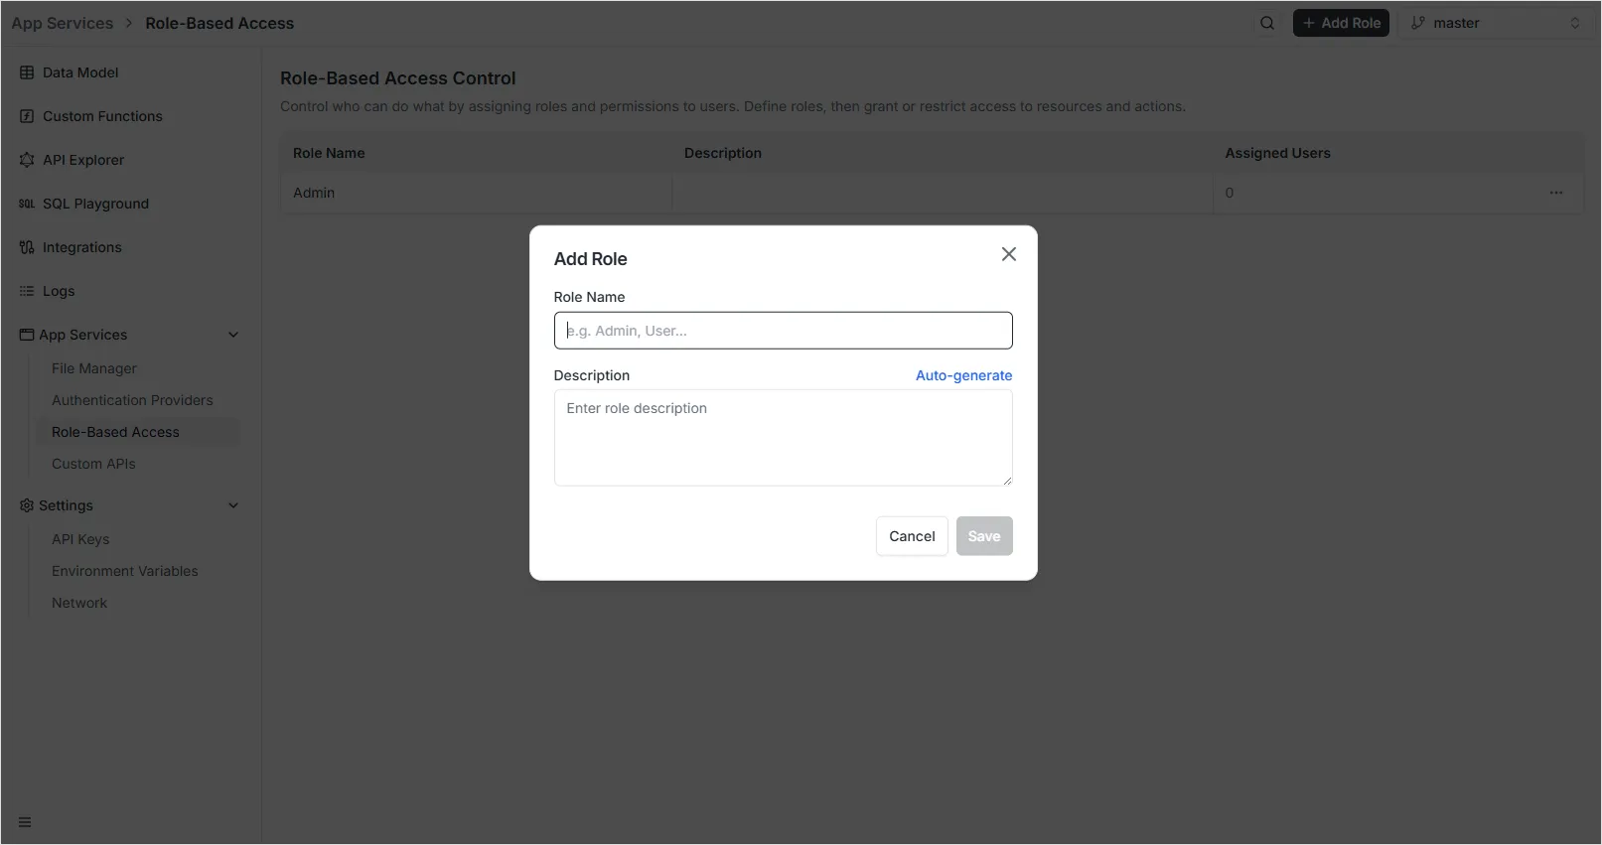Open the Admin row more options menu
This screenshot has height=845, width=1602.
tap(1555, 193)
